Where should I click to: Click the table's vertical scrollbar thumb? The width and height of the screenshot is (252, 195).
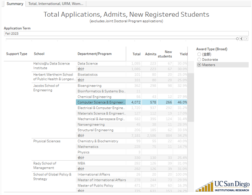coord(191,97)
